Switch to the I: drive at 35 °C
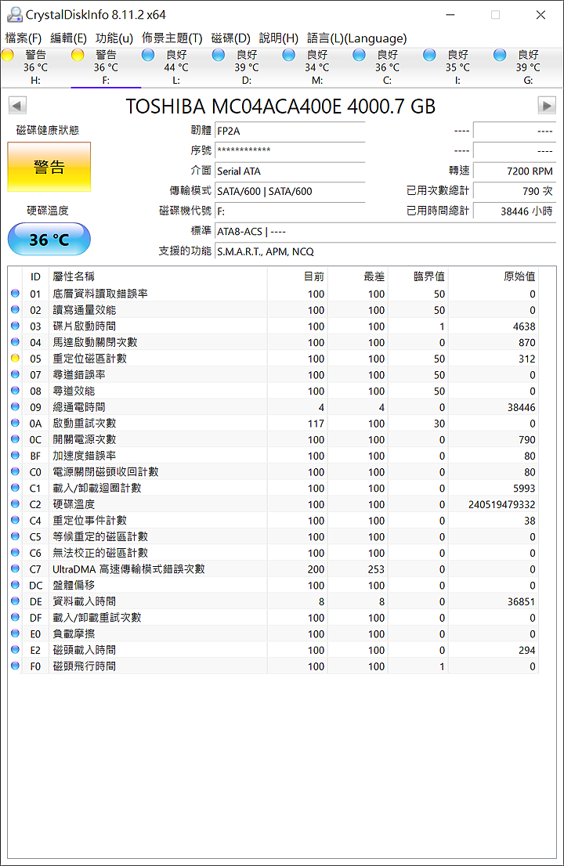This screenshot has width=564, height=866. (457, 67)
